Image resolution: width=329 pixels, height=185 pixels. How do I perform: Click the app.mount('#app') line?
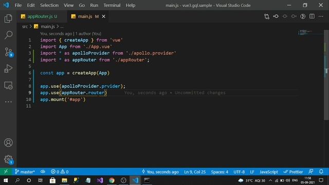coord(63,99)
